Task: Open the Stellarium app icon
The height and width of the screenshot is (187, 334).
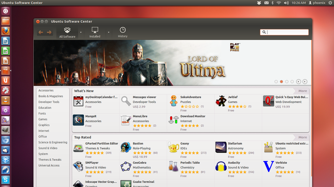Action: click(x=221, y=148)
